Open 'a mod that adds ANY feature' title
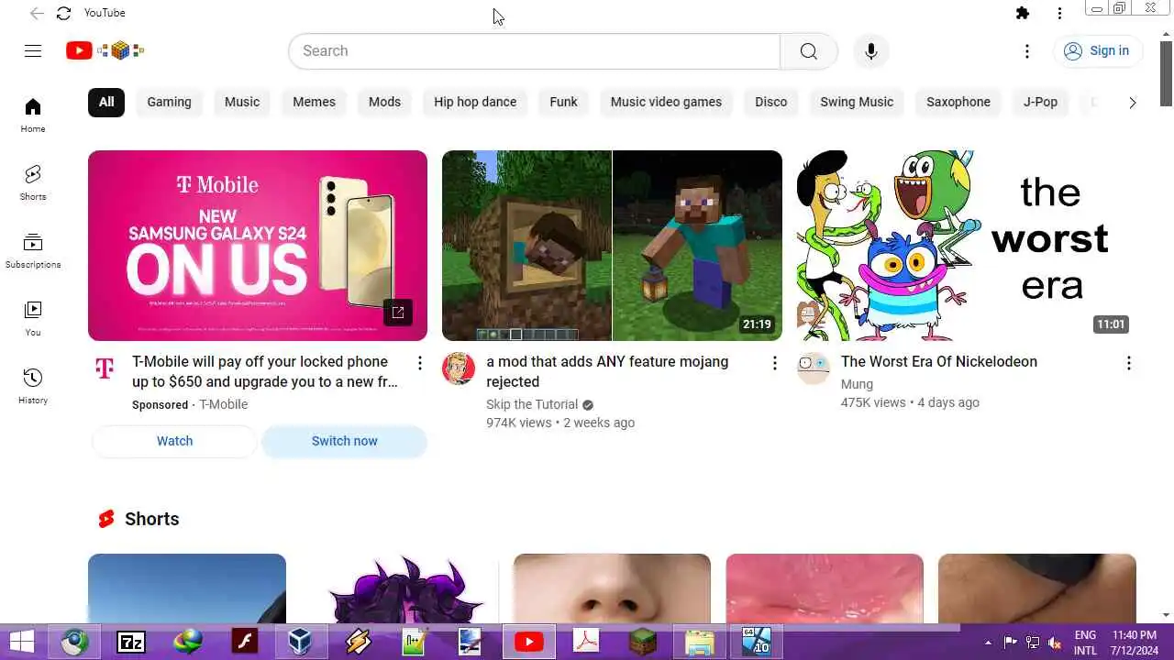The width and height of the screenshot is (1174, 660). [x=607, y=371]
